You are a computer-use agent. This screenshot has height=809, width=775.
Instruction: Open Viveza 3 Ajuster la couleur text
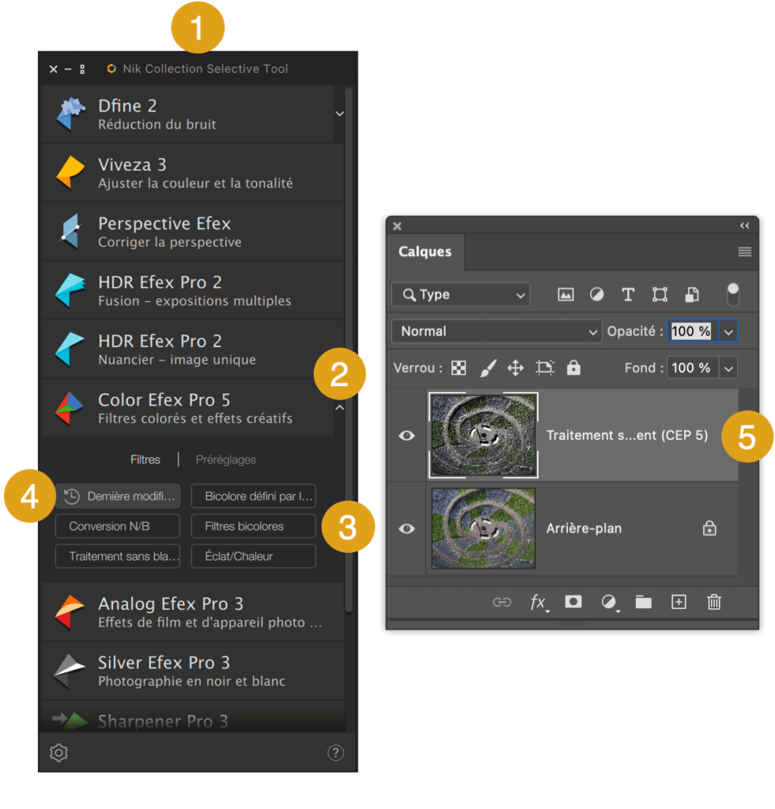(x=196, y=183)
